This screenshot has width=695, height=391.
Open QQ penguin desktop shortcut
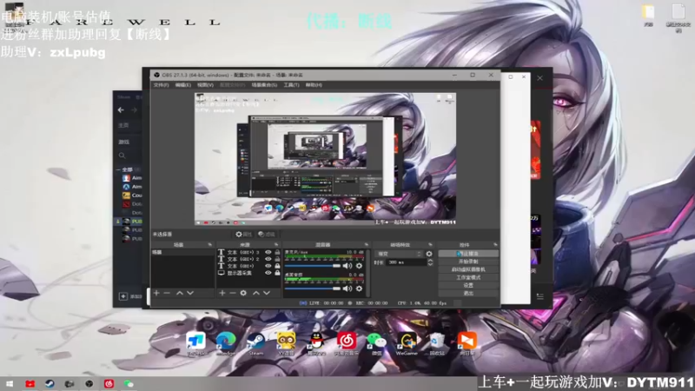click(316, 342)
